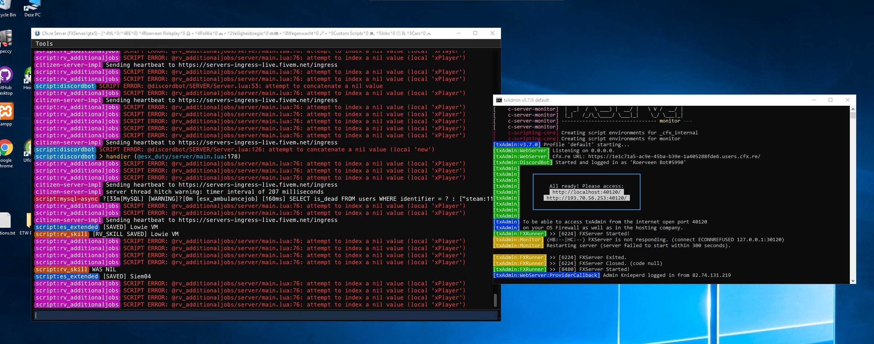Select the Xampp desktop icon
The height and width of the screenshot is (344, 874).
tap(6, 111)
